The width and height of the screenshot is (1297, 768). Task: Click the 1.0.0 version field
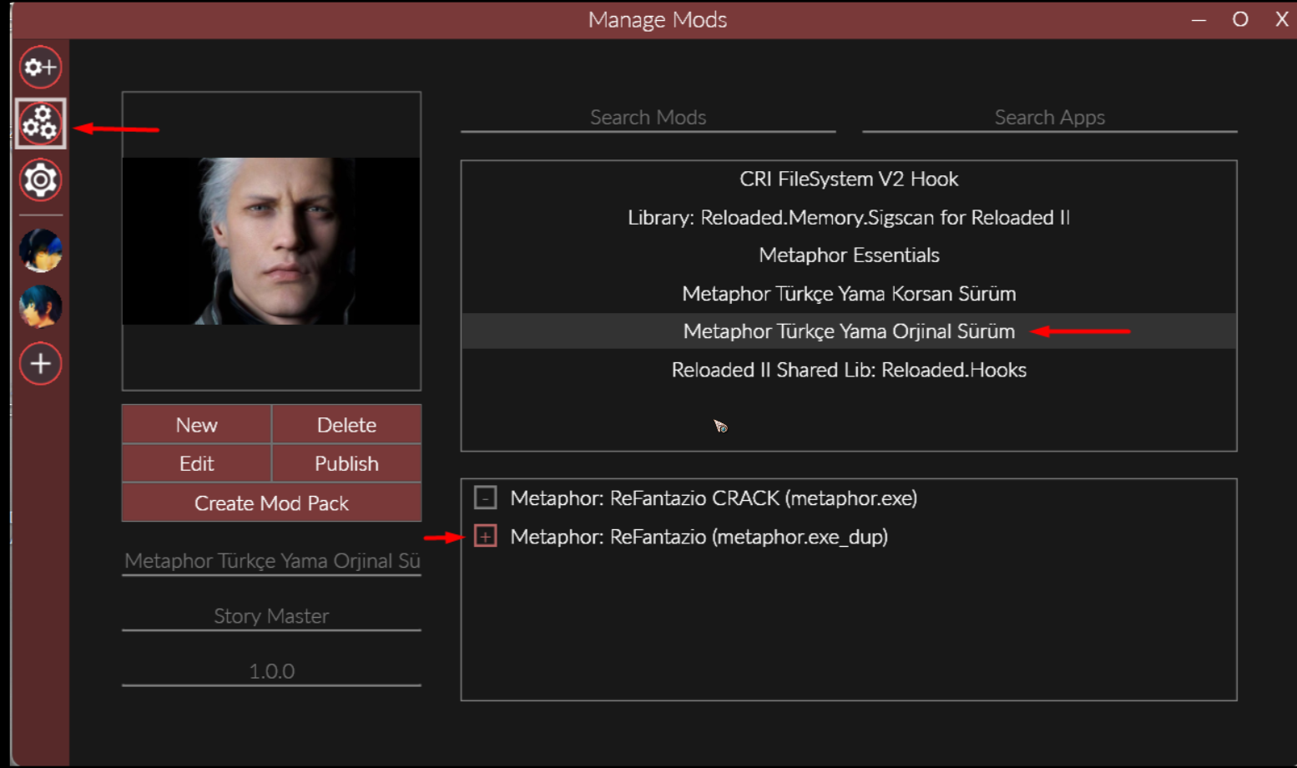pyautogui.click(x=271, y=671)
